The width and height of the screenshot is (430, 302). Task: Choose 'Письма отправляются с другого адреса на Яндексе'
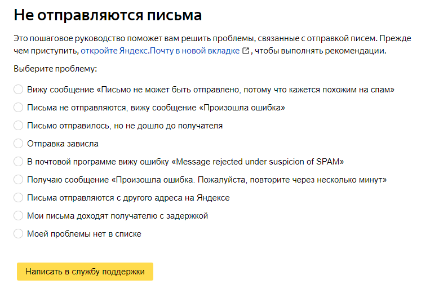pyautogui.click(x=19, y=198)
